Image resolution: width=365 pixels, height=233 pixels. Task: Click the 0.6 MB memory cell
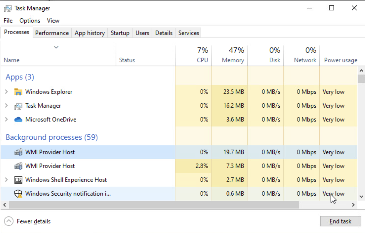(x=229, y=194)
